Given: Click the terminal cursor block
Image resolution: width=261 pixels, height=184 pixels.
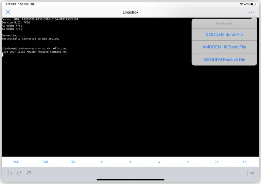Looking at the screenshot, I should point(2,55).
